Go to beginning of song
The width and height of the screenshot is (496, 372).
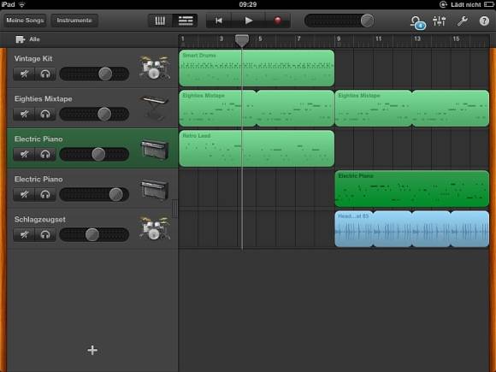click(219, 21)
